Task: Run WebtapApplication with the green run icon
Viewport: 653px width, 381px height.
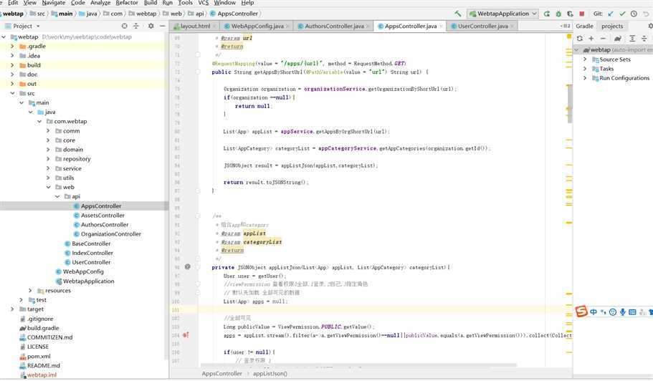Action: pyautogui.click(x=547, y=14)
